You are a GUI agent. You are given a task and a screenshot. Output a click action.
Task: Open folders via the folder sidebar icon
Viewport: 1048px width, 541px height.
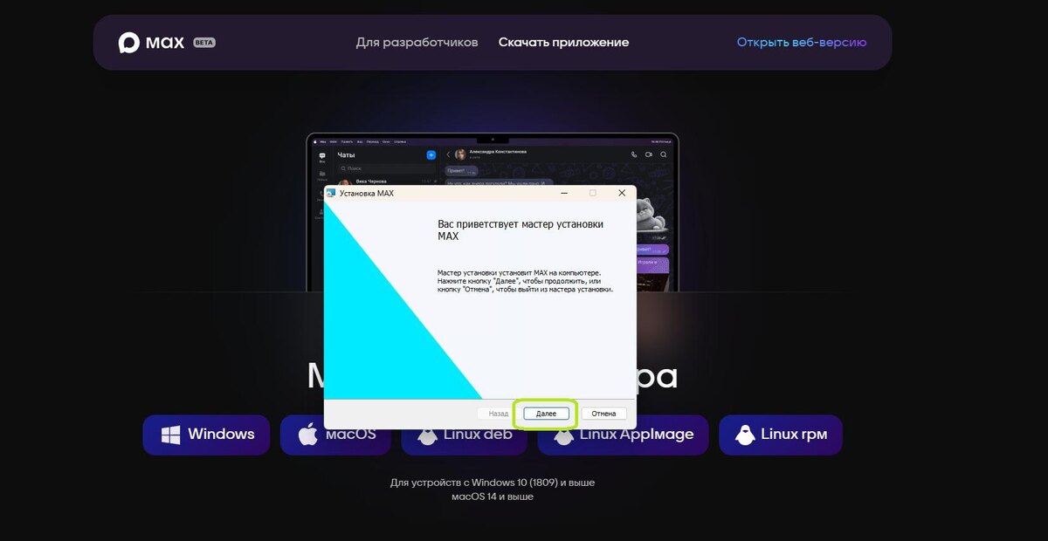(322, 173)
